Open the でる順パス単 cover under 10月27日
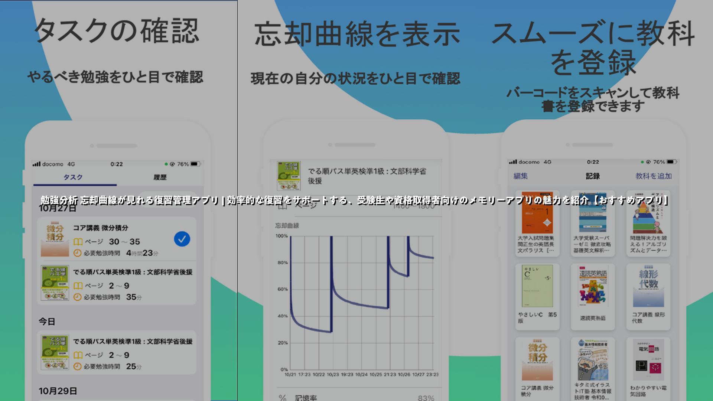 pyautogui.click(x=55, y=283)
